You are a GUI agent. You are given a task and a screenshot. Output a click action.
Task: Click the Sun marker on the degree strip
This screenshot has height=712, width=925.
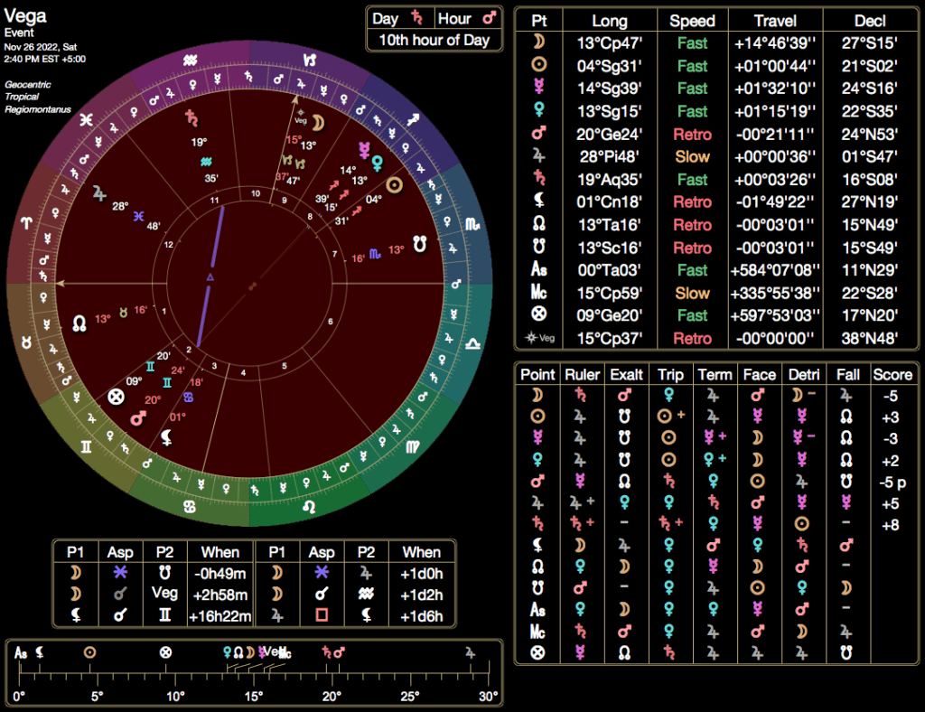click(89, 651)
